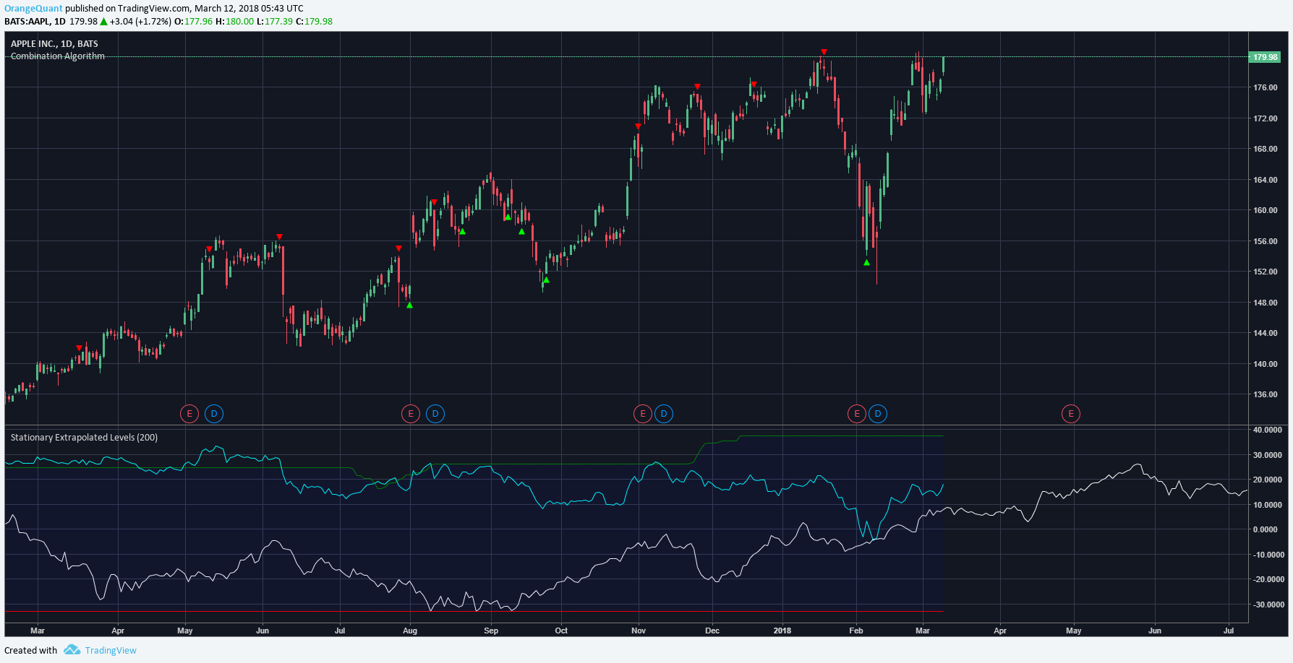Click the Dec label on time axis

click(x=712, y=630)
